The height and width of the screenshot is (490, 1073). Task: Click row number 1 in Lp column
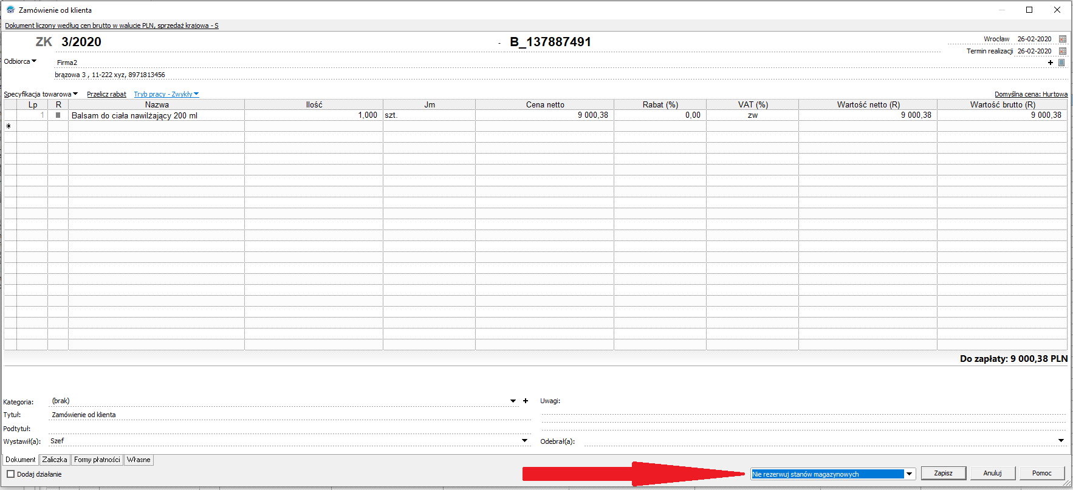[x=32, y=115]
